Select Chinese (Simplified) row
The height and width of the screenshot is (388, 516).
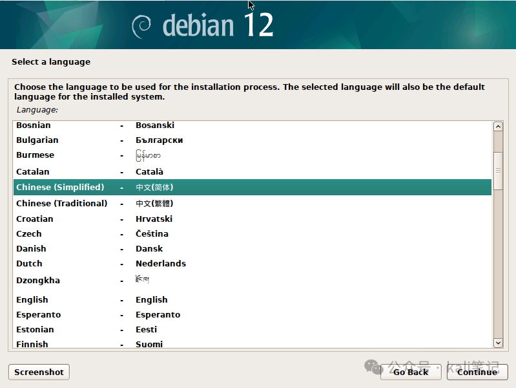253,188
